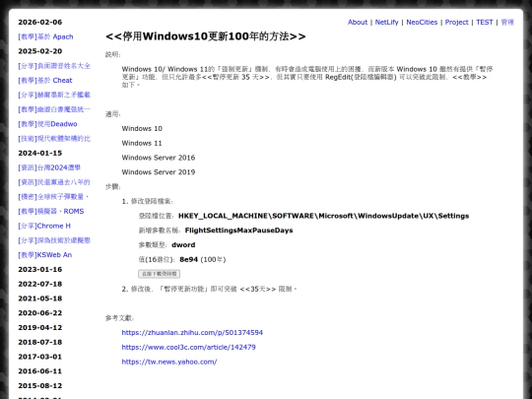Screen dimensions: 532x399
Task: Click the Windows Server 2019 entry
Action: coord(159,172)
